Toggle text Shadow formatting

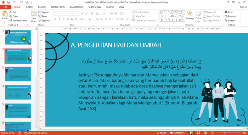tap(68, 19)
